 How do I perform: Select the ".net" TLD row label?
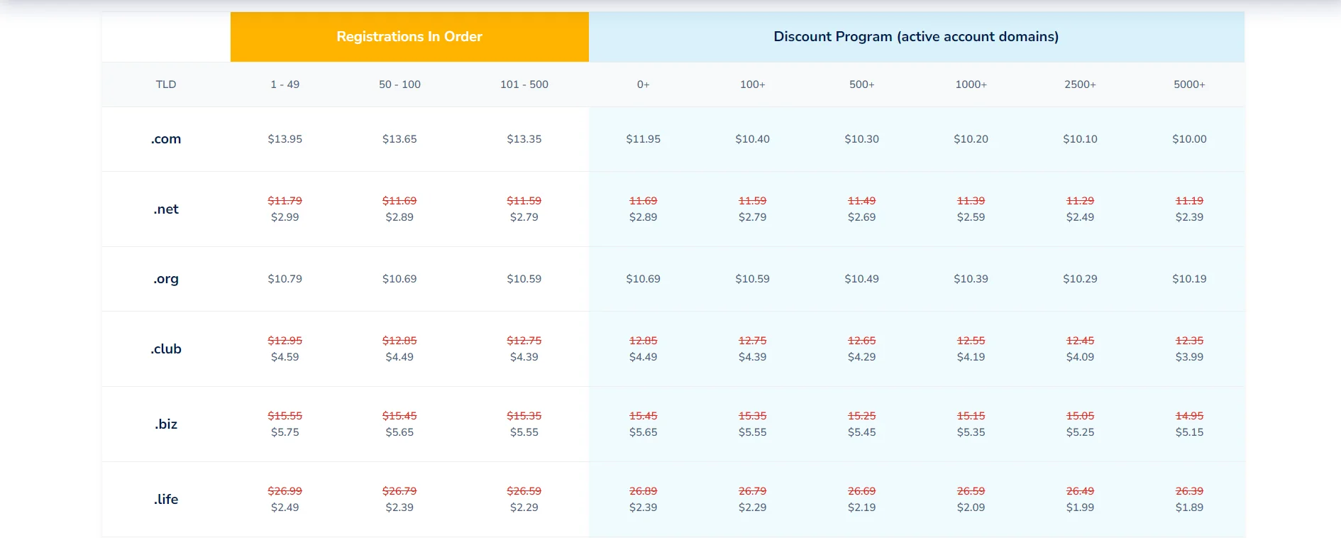click(x=166, y=209)
